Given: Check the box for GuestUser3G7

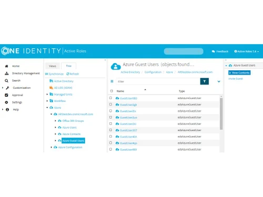Looking at the screenshot, I should tap(110, 130).
